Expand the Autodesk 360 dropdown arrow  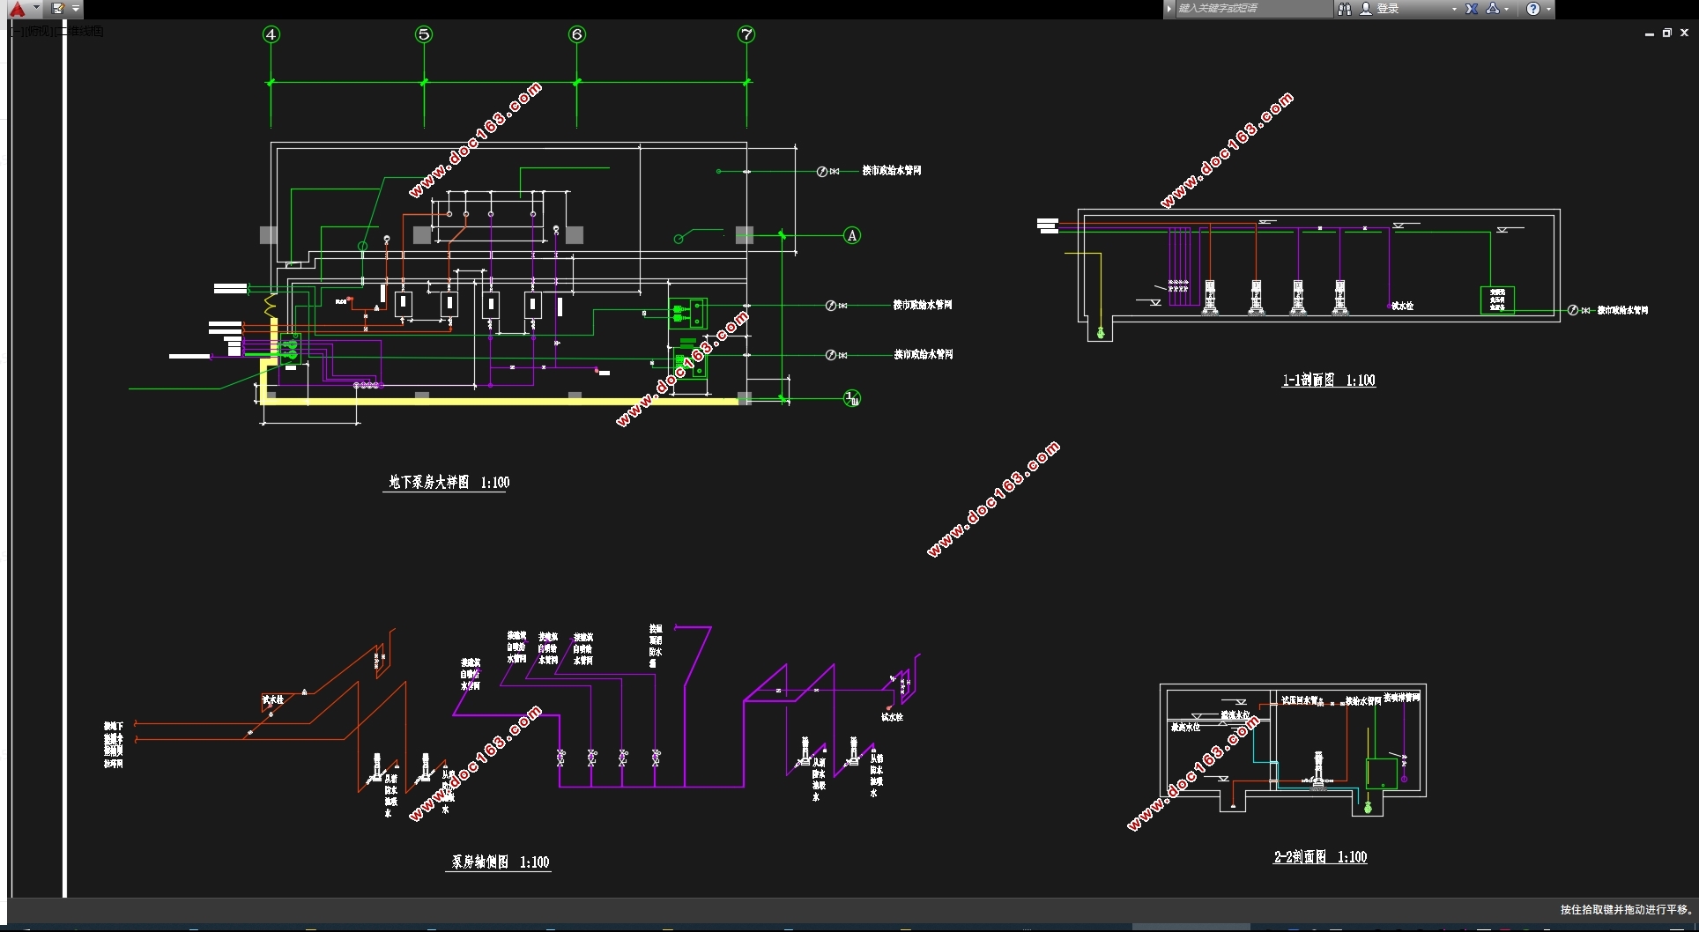(1507, 9)
